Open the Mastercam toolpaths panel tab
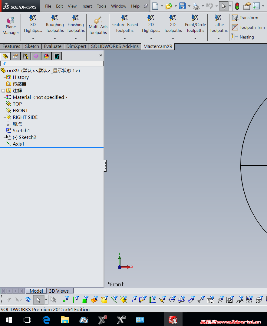 point(57,56)
